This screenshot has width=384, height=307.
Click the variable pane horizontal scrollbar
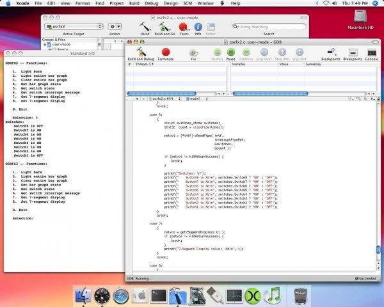point(270,93)
